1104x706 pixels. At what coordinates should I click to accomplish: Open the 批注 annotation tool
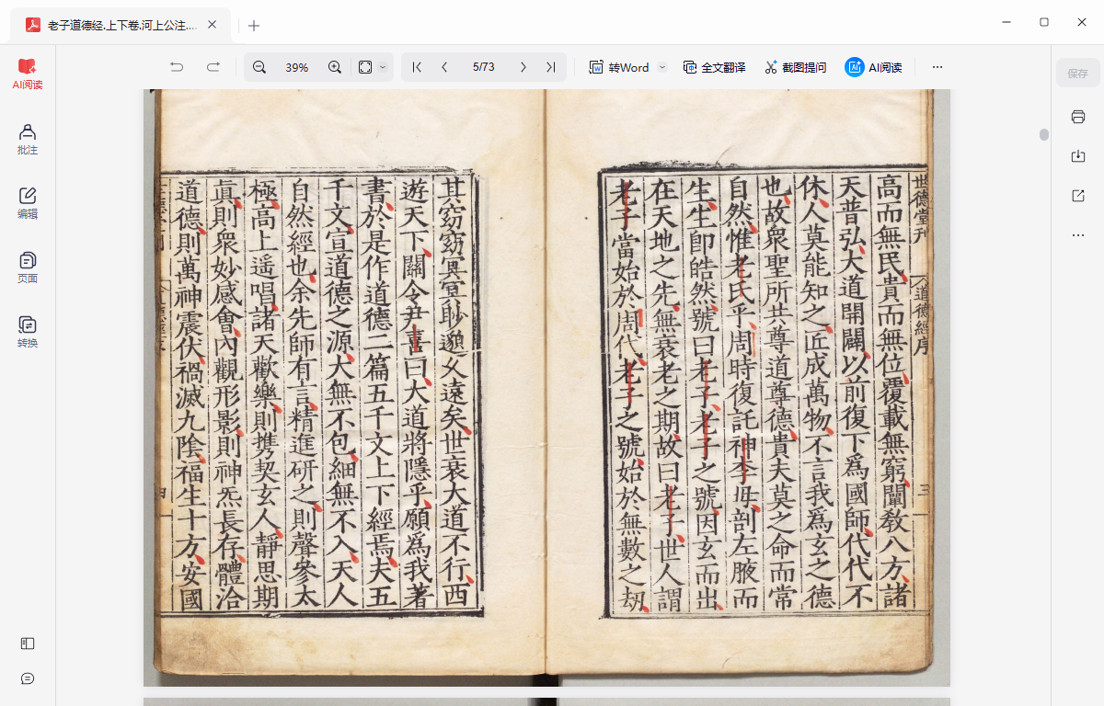click(x=28, y=139)
